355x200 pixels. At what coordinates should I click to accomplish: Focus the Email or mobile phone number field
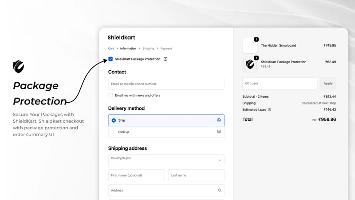pyautogui.click(x=166, y=84)
